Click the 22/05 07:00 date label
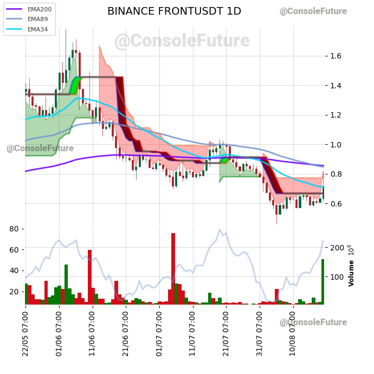The height and width of the screenshot is (374, 374). pos(25,334)
